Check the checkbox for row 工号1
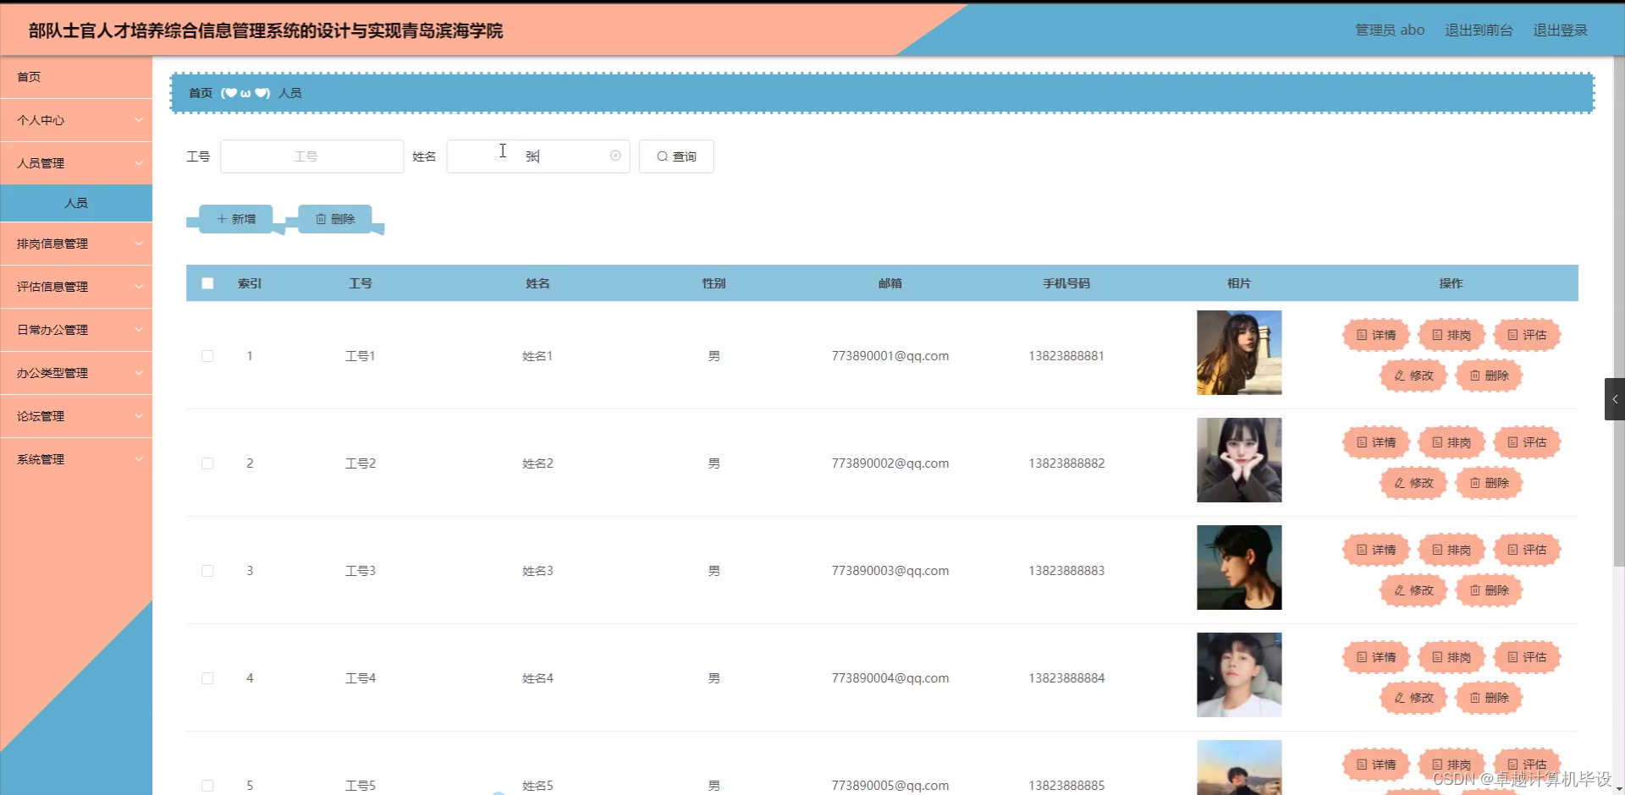Screen dimensions: 1625x795 pyautogui.click(x=207, y=355)
